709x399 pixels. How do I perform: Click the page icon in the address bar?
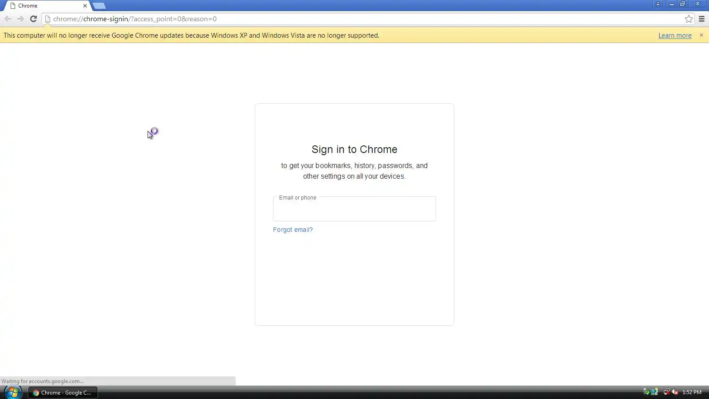tap(47, 19)
